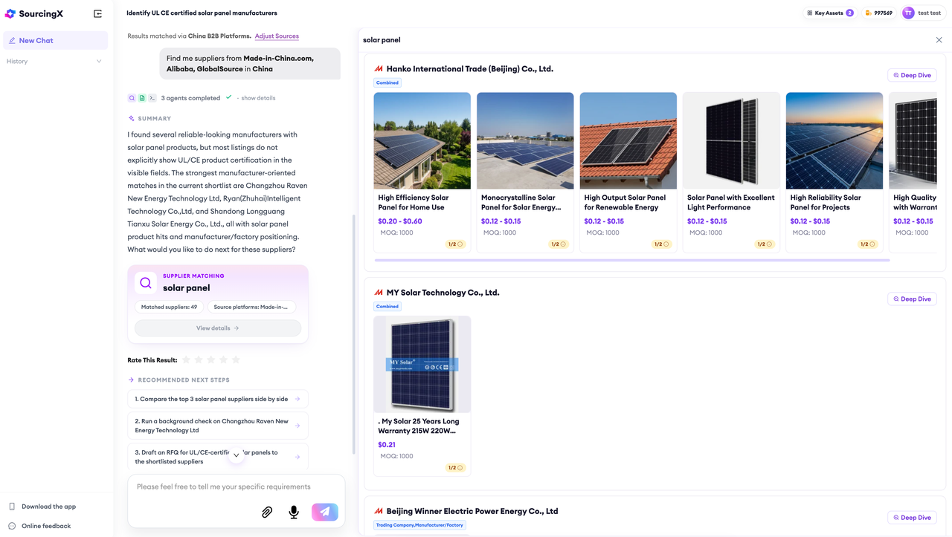Click the scroll-down chevron button
Image resolution: width=952 pixels, height=537 pixels.
237,455
